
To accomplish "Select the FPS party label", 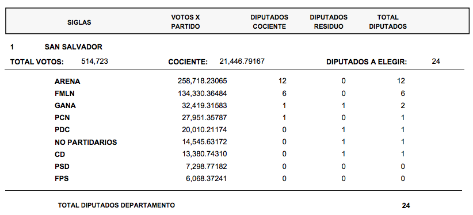I will click(x=62, y=179).
